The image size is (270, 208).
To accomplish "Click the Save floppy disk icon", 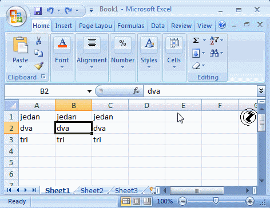I will point(38,11).
